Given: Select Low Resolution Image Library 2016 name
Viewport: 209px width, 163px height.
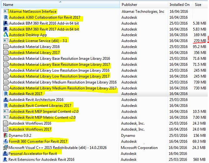Looking at the screenshot, I should click(x=59, y=70).
